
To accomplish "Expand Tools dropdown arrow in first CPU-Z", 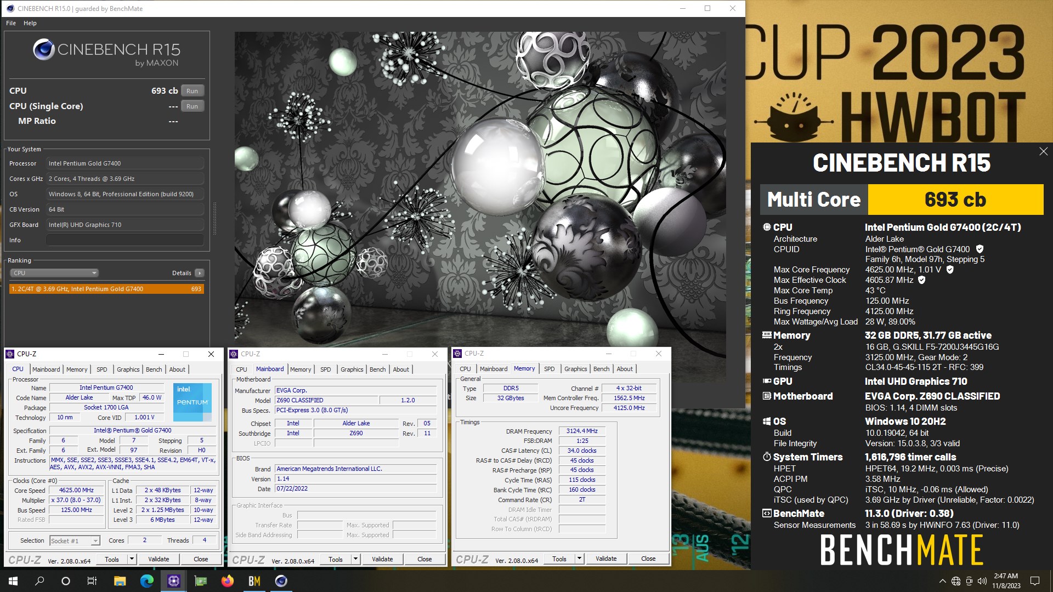I will [132, 559].
